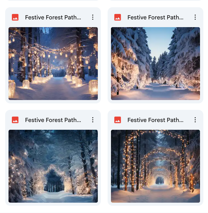The width and height of the screenshot is (208, 213).
Task: Click the red image icon on the blue-sky forest card
Action: pos(118,17)
